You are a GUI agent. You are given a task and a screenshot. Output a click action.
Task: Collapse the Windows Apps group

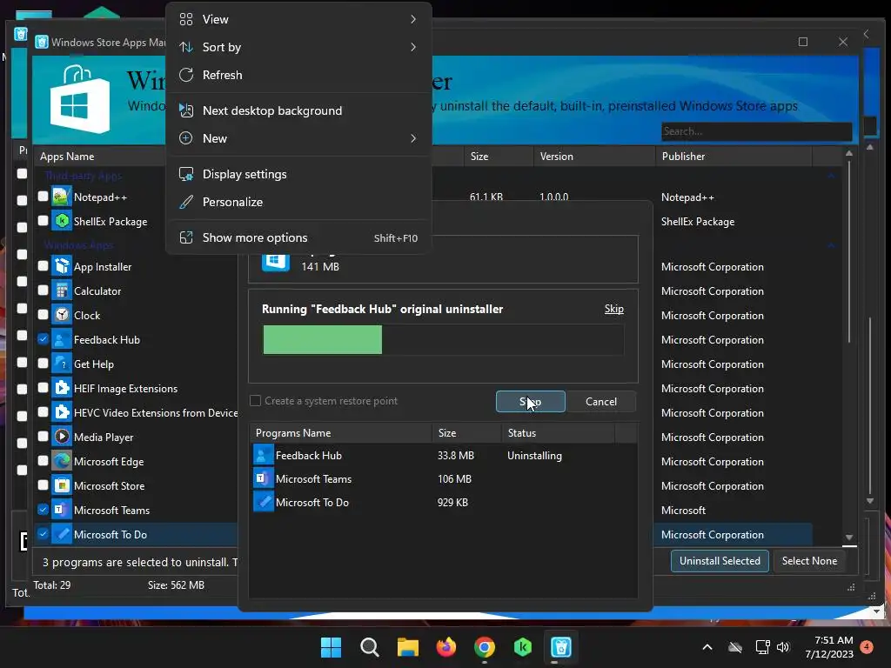pyautogui.click(x=831, y=245)
